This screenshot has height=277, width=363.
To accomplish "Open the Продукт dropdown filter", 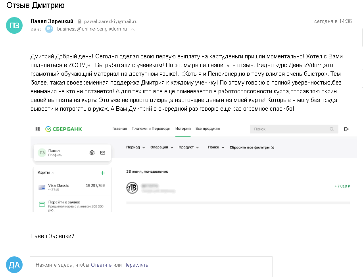I will point(188,147).
